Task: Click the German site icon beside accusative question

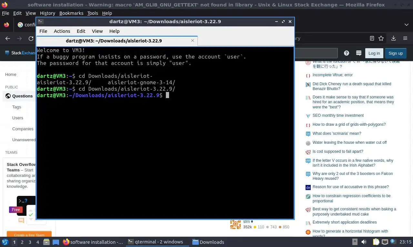Action: 308,187
